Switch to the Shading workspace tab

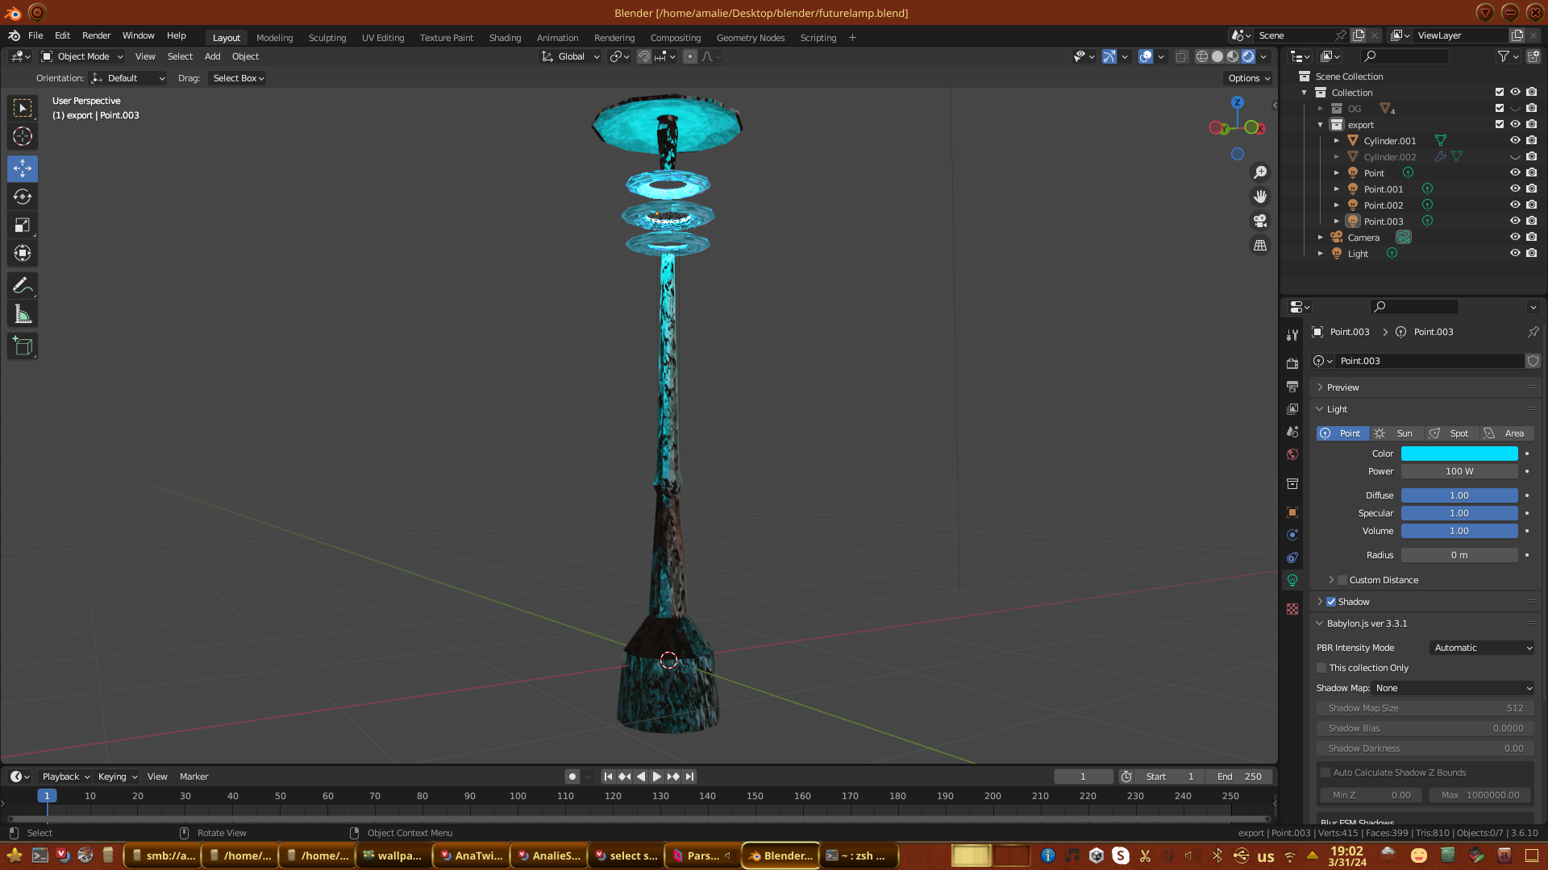point(505,38)
